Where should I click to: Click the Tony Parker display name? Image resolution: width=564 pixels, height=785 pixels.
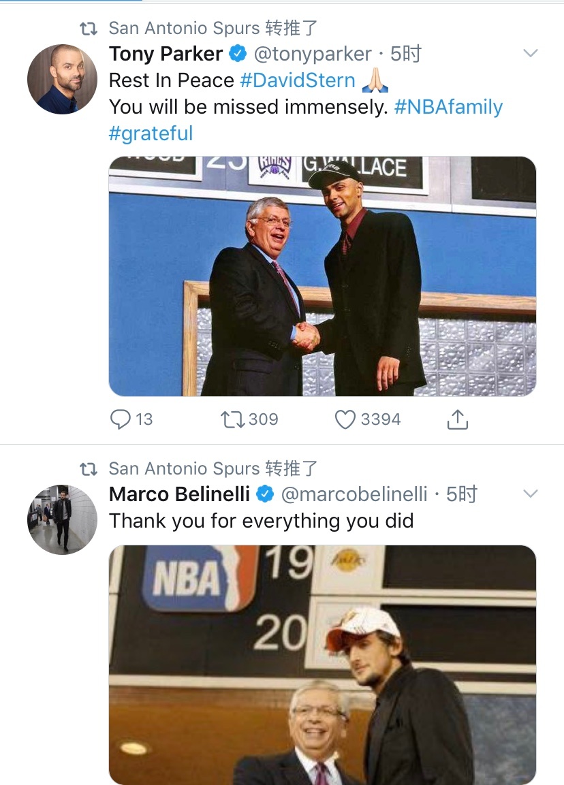pyautogui.click(x=166, y=54)
